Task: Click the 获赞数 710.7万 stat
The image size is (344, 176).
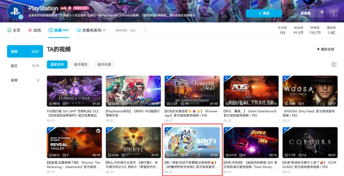Action: coord(315,30)
